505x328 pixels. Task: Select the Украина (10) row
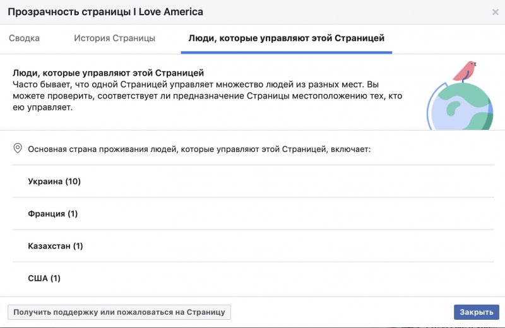[x=54, y=182]
